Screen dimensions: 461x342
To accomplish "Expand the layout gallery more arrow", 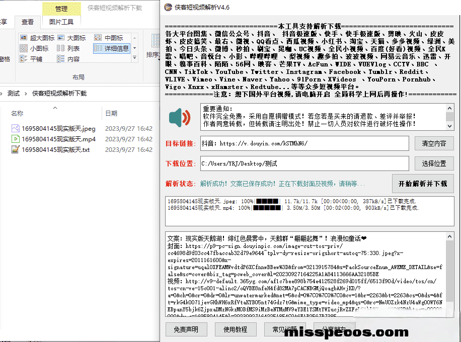I will pyautogui.click(x=134, y=59).
